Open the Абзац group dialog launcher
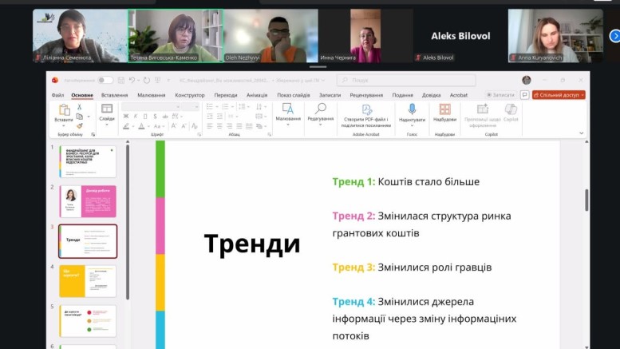The image size is (620, 349). pyautogui.click(x=269, y=134)
